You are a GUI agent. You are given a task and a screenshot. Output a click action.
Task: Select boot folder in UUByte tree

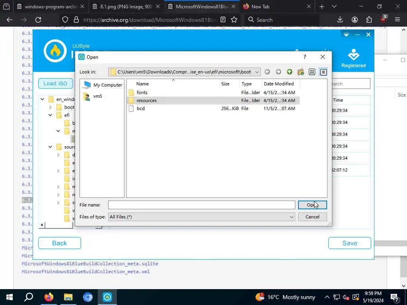[69, 107]
